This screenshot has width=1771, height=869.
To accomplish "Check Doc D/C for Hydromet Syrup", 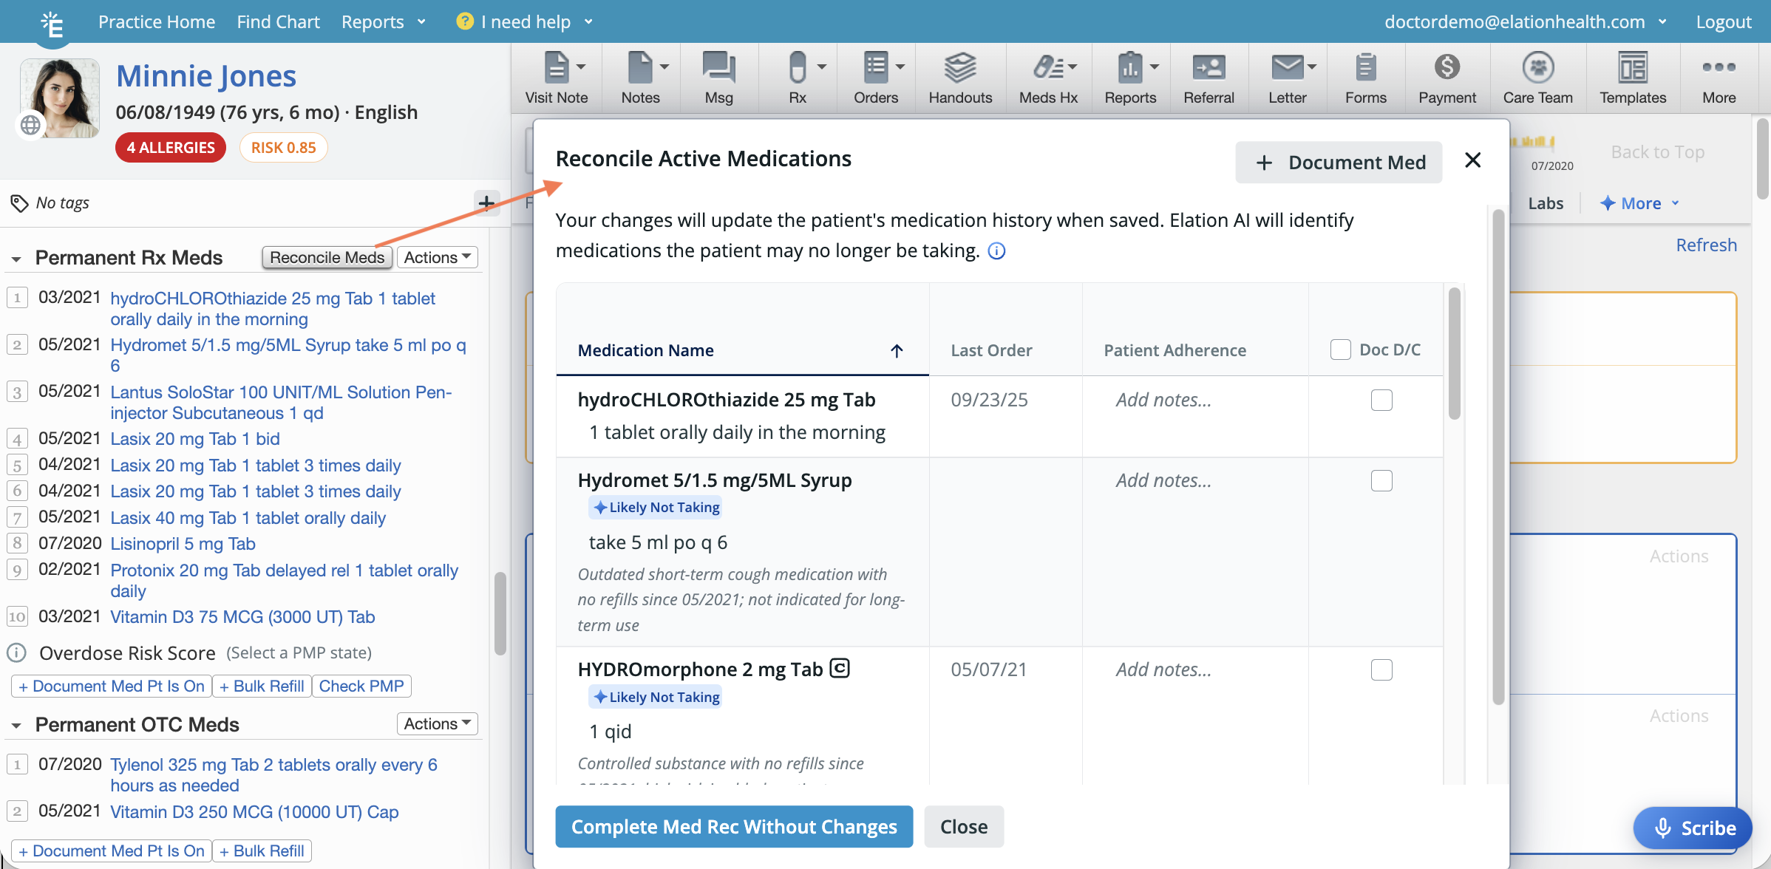I will 1381,481.
